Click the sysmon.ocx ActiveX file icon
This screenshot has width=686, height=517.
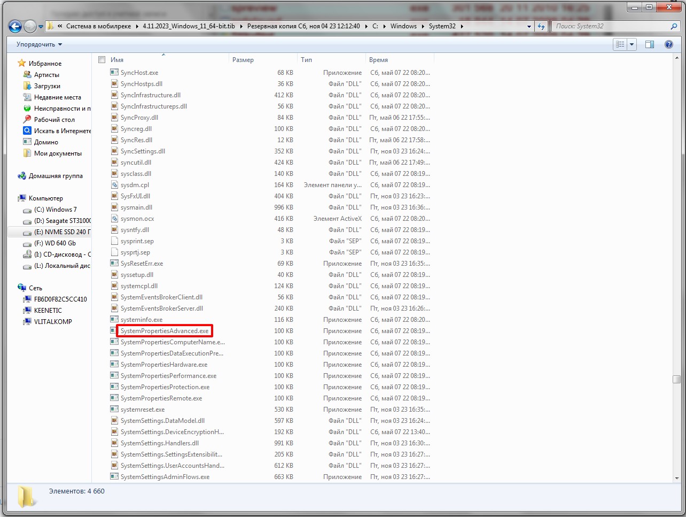[114, 219]
